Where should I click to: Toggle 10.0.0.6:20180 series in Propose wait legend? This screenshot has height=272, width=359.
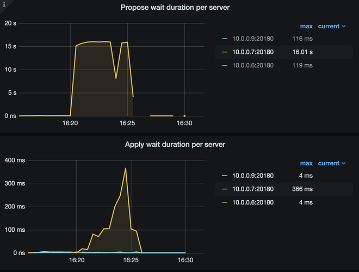point(253,65)
